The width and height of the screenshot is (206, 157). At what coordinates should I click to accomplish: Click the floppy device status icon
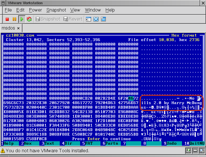(x=188, y=151)
